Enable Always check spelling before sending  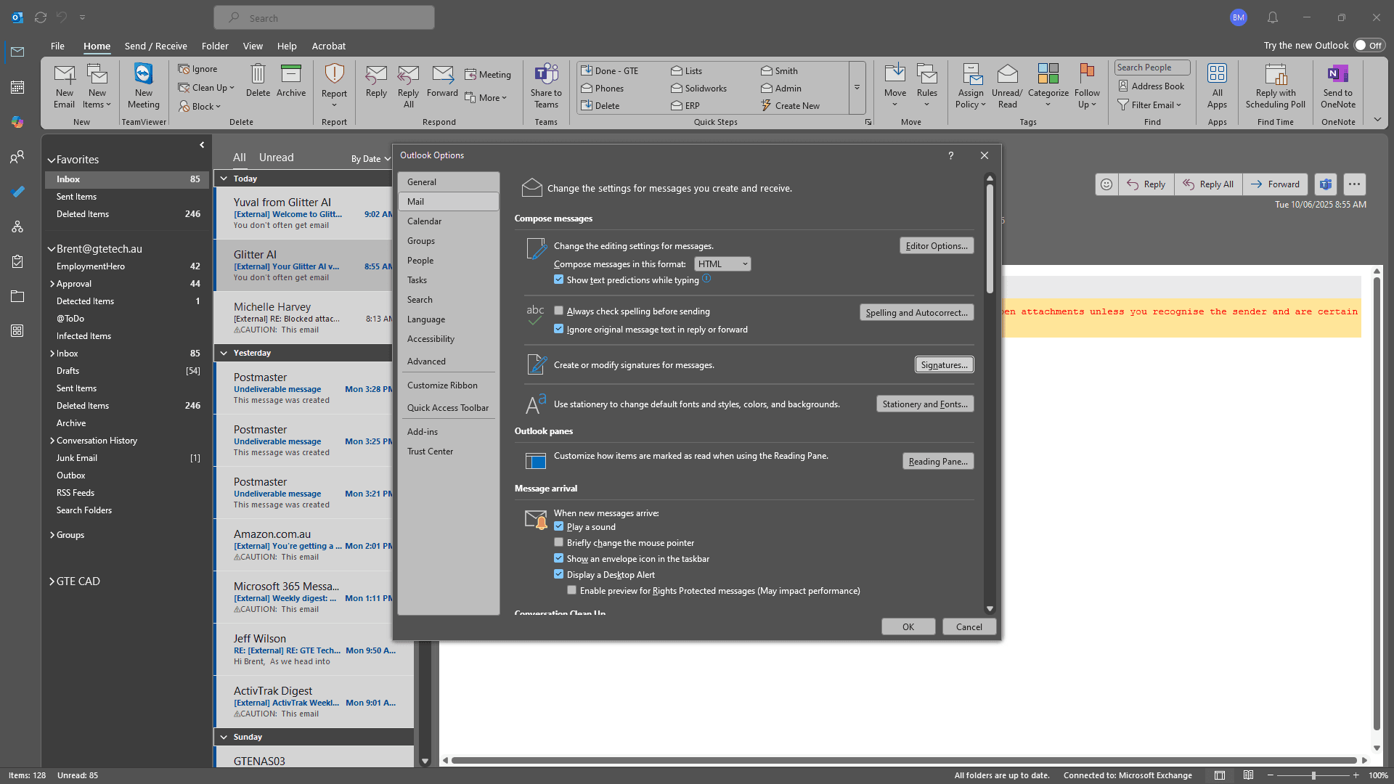(x=558, y=311)
